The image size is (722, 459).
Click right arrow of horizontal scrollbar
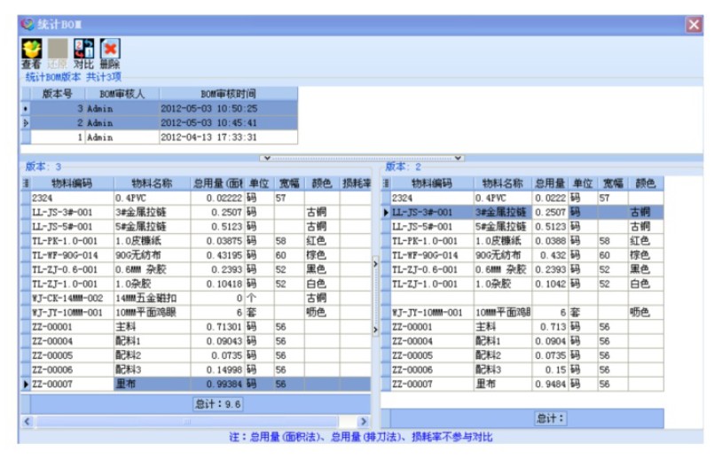pos(364,421)
